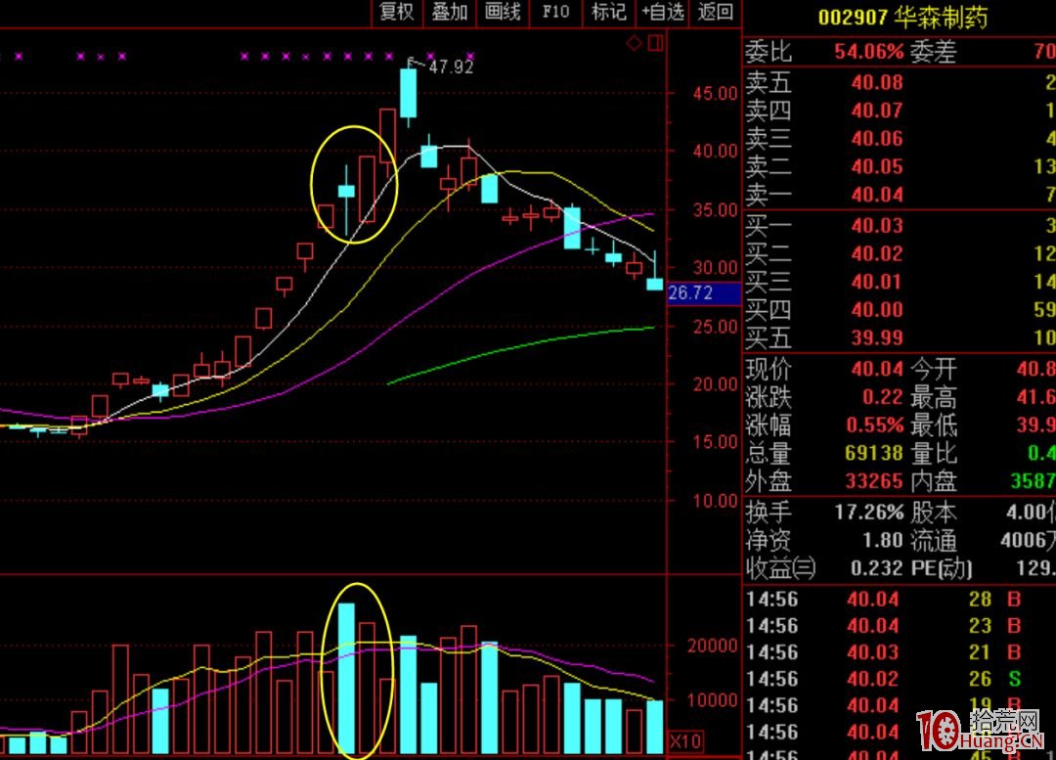
Task: Select the 画线 drawing tool
Action: tap(503, 12)
